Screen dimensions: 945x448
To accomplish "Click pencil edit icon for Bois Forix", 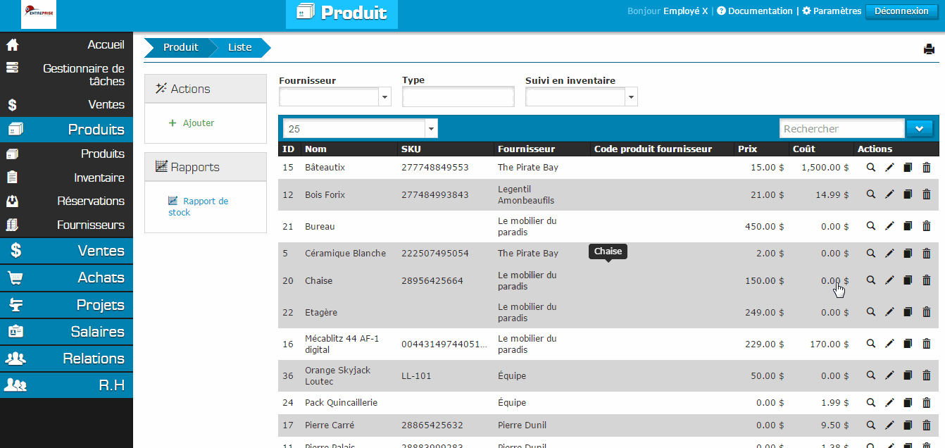I will 889,195.
